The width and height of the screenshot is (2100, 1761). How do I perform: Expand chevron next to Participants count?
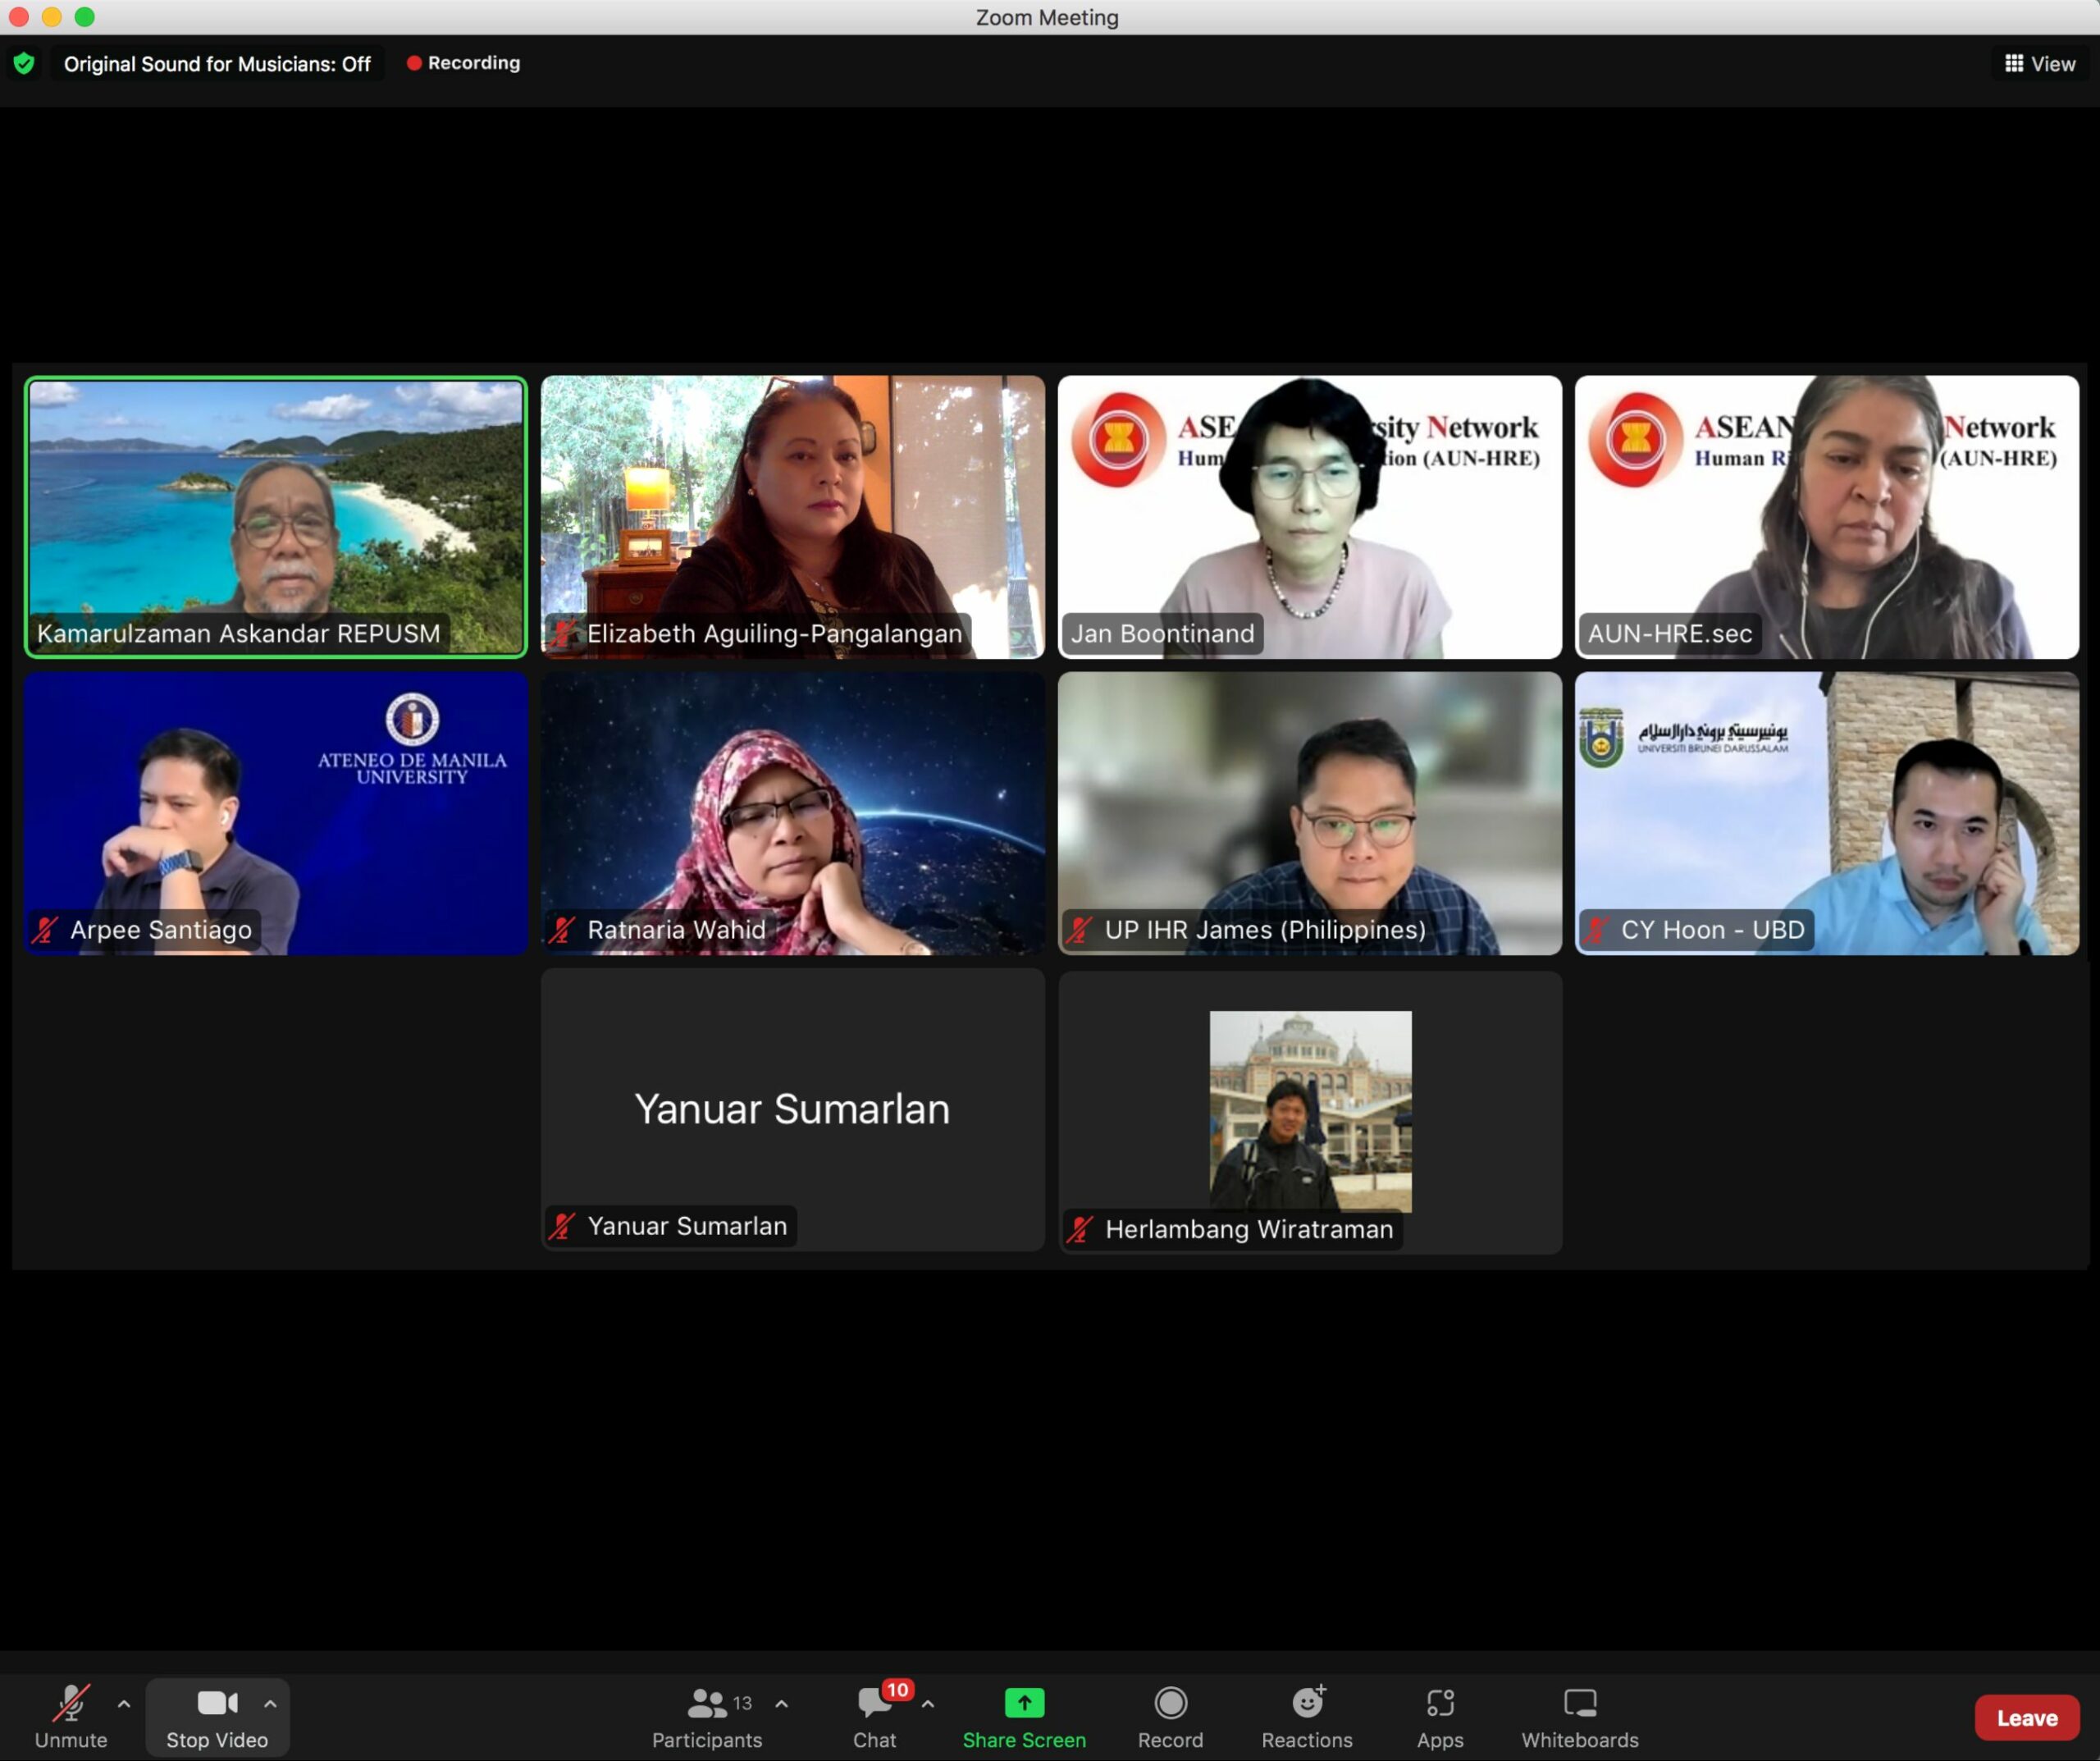pos(781,1703)
